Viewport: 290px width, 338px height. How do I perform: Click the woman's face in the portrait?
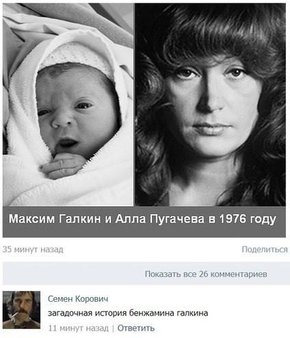pyautogui.click(x=212, y=107)
